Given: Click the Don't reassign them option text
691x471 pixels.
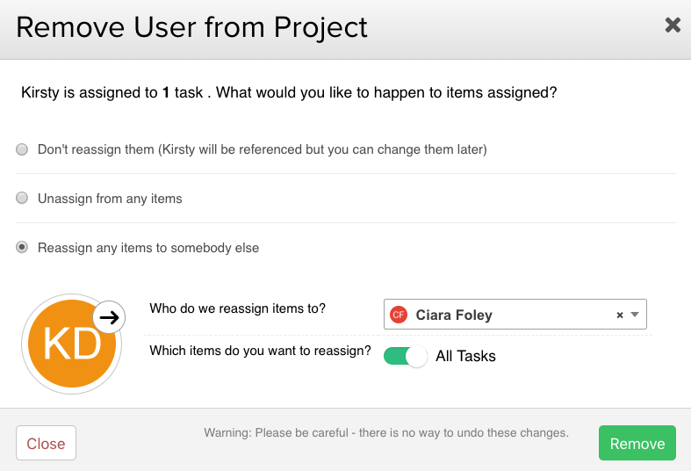Looking at the screenshot, I should pos(262,149).
